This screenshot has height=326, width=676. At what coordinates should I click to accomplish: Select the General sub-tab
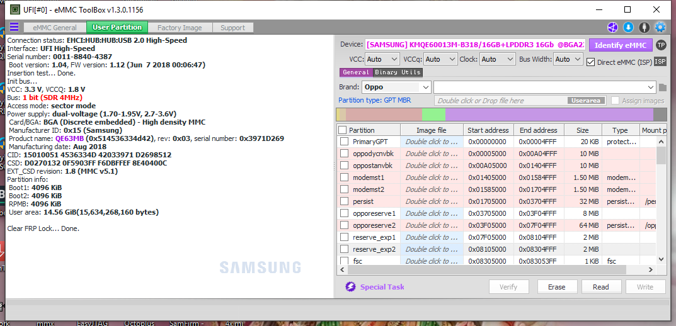point(356,72)
